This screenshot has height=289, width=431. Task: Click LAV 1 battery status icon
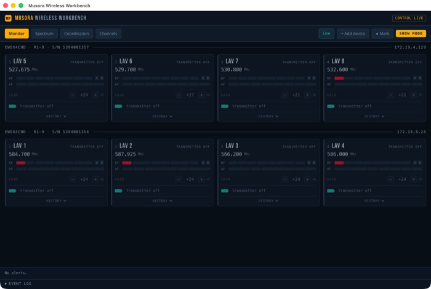[x=12, y=191]
